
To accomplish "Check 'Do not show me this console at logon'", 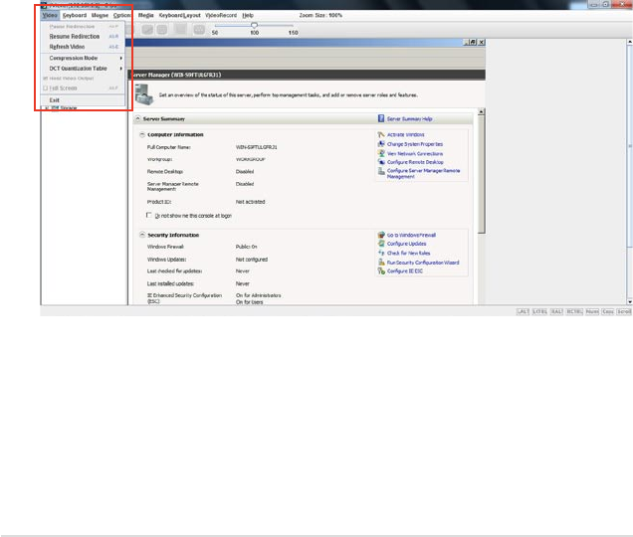I will point(149,215).
